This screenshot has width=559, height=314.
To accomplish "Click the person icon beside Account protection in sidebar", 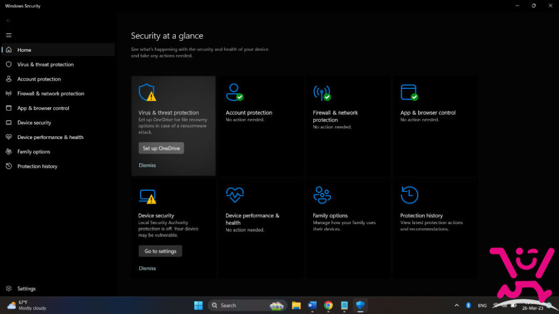I will [9, 79].
